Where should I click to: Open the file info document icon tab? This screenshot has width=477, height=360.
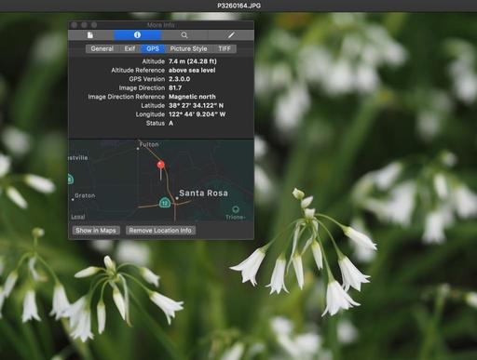[x=90, y=35]
